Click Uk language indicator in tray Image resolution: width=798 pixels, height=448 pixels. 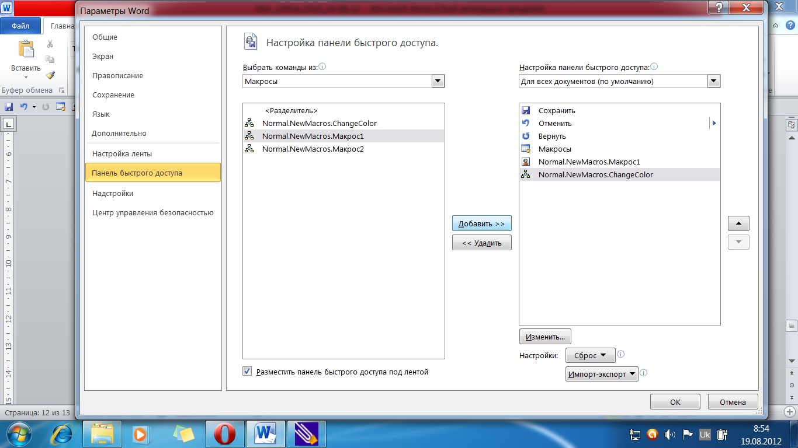point(705,435)
